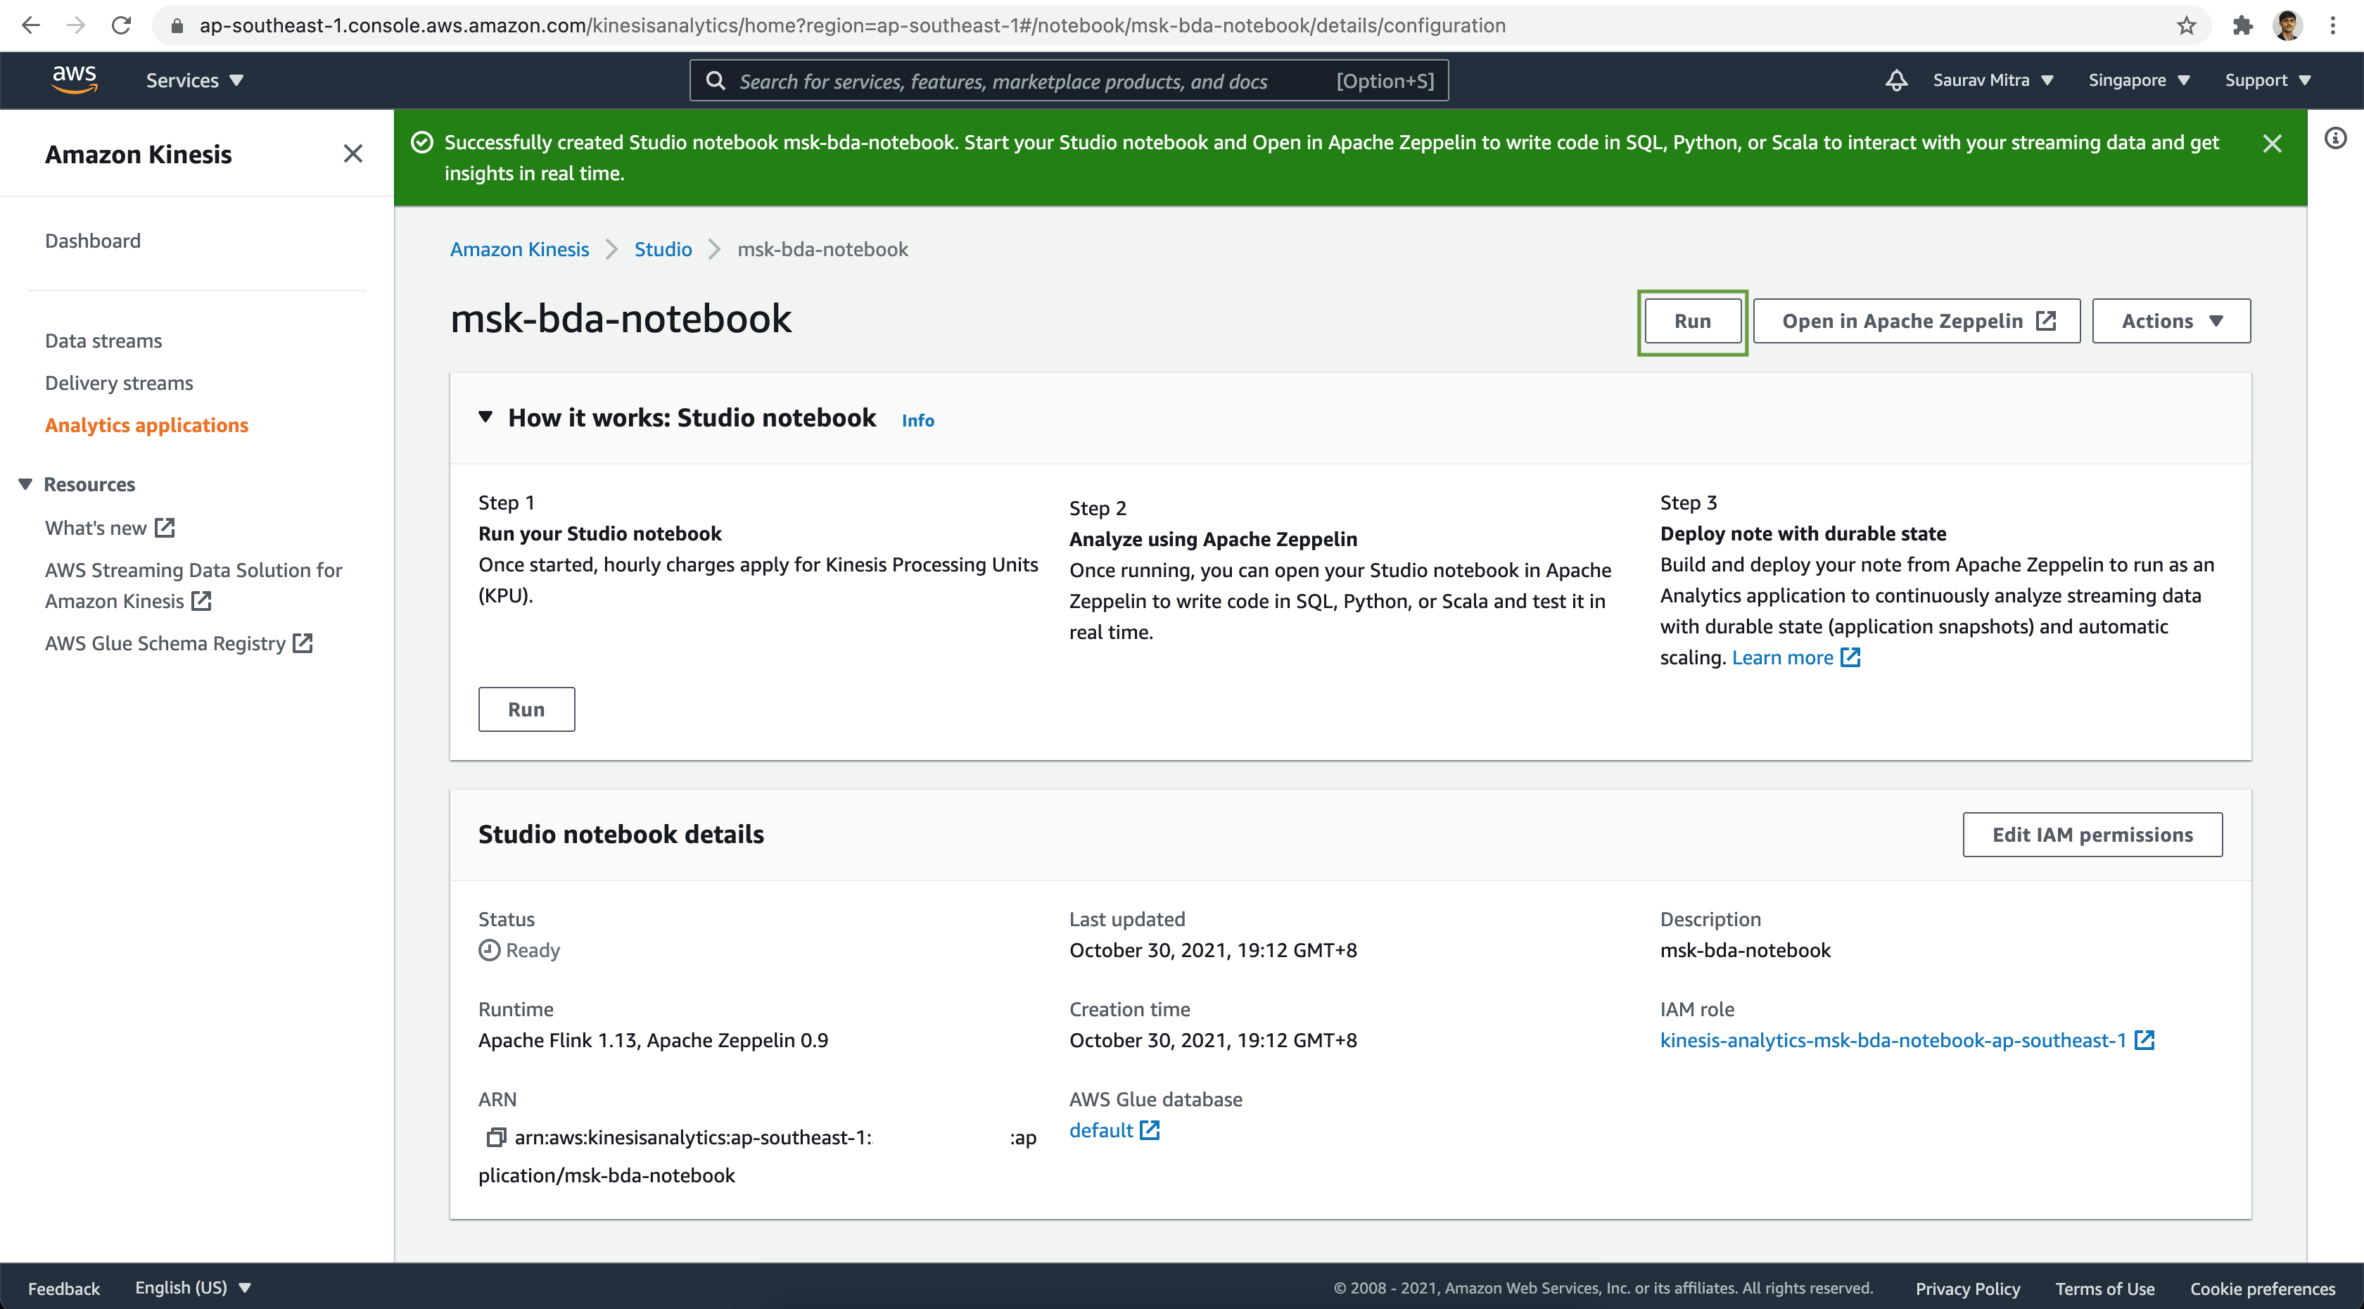Dismiss the green success banner
2364x1309 pixels.
(x=2271, y=143)
